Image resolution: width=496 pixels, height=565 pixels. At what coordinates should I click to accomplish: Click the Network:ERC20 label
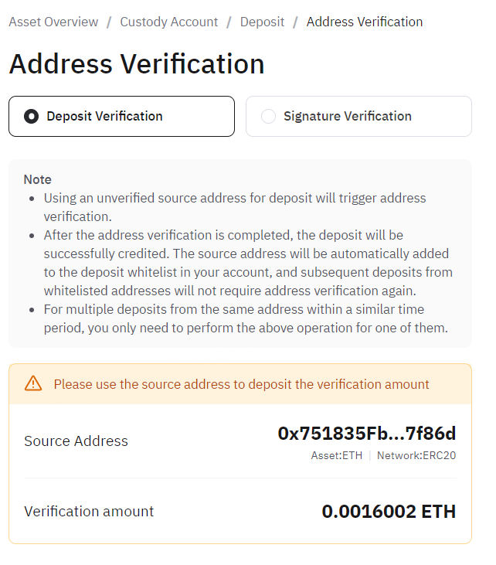pos(416,455)
